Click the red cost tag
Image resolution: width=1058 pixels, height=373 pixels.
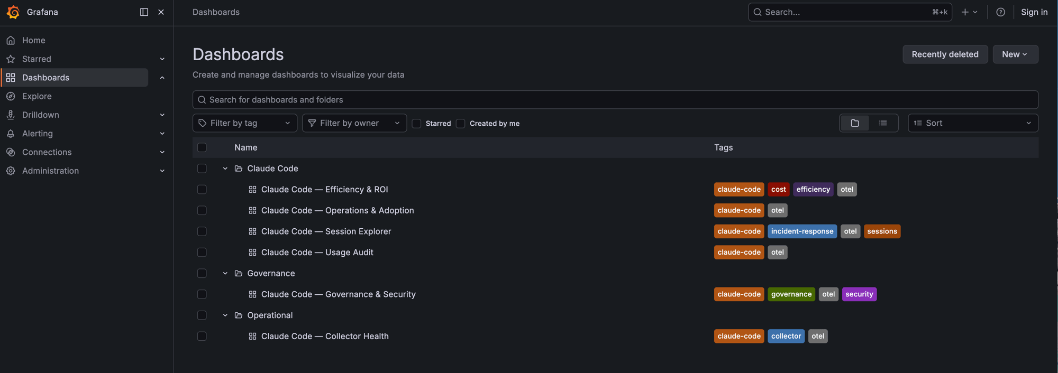[778, 189]
